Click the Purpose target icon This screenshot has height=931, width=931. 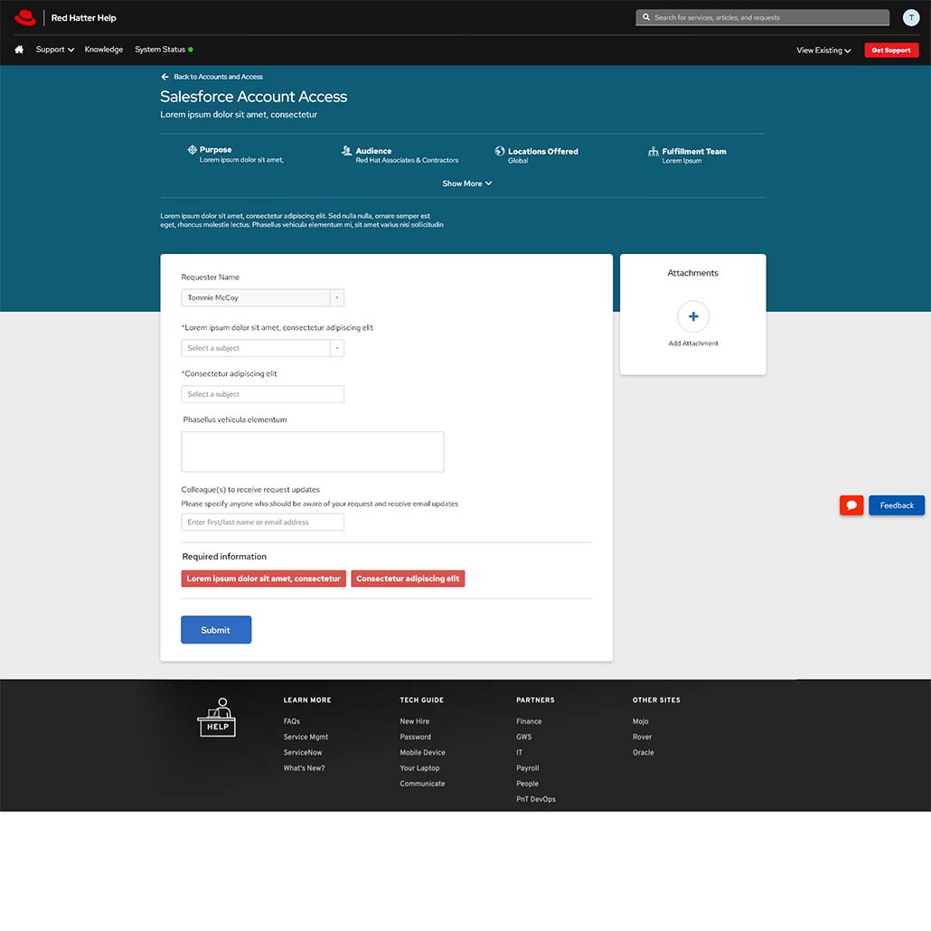click(193, 150)
